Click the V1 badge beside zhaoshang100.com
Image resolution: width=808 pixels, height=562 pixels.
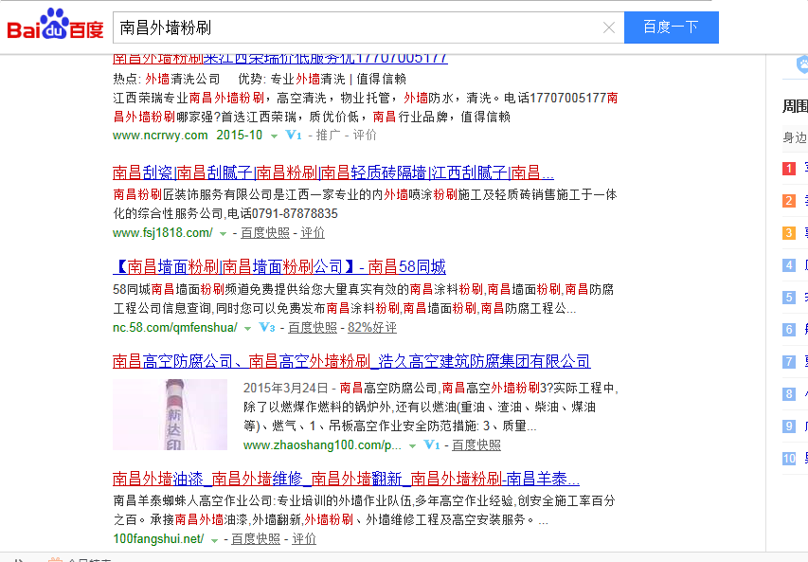tap(431, 445)
